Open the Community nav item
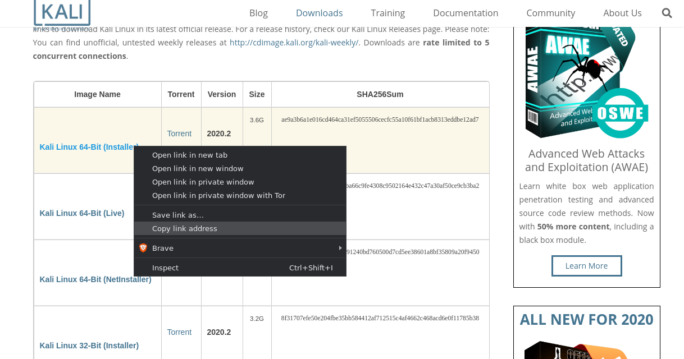Screen dimensions: 684x359 click(551, 13)
